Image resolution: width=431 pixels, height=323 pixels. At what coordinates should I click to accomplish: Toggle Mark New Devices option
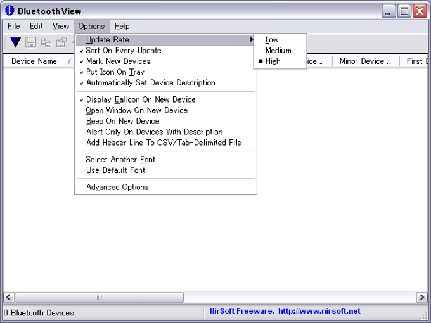166,61
